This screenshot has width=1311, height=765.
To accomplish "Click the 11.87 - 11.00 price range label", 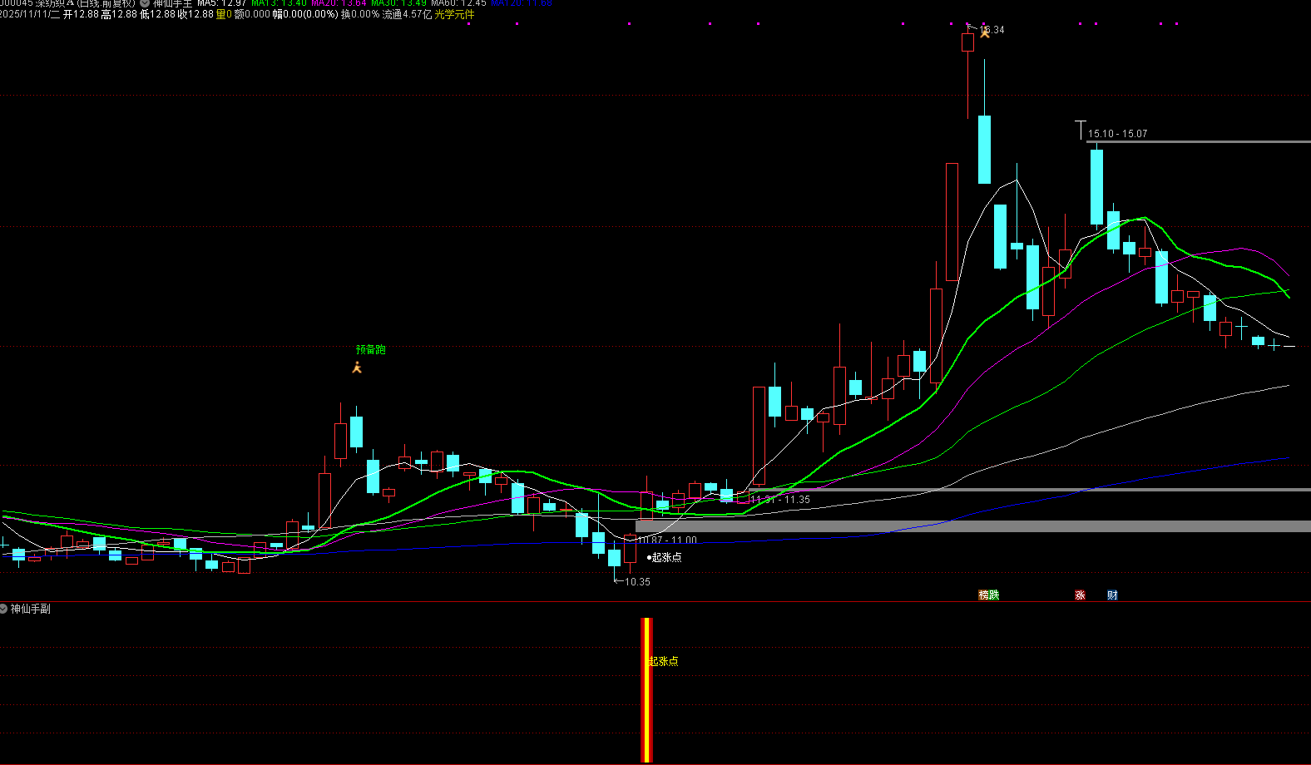I will tap(668, 540).
